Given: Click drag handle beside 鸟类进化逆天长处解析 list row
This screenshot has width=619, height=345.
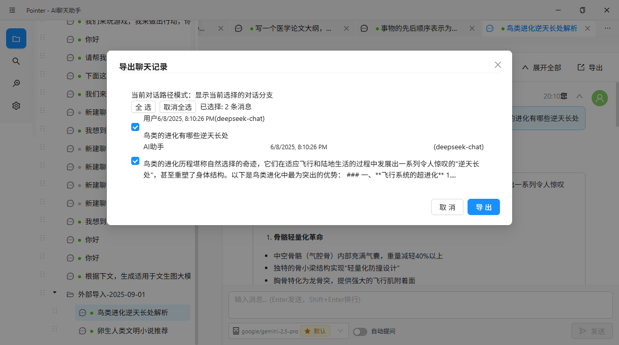Looking at the screenshot, I should tap(54, 311).
